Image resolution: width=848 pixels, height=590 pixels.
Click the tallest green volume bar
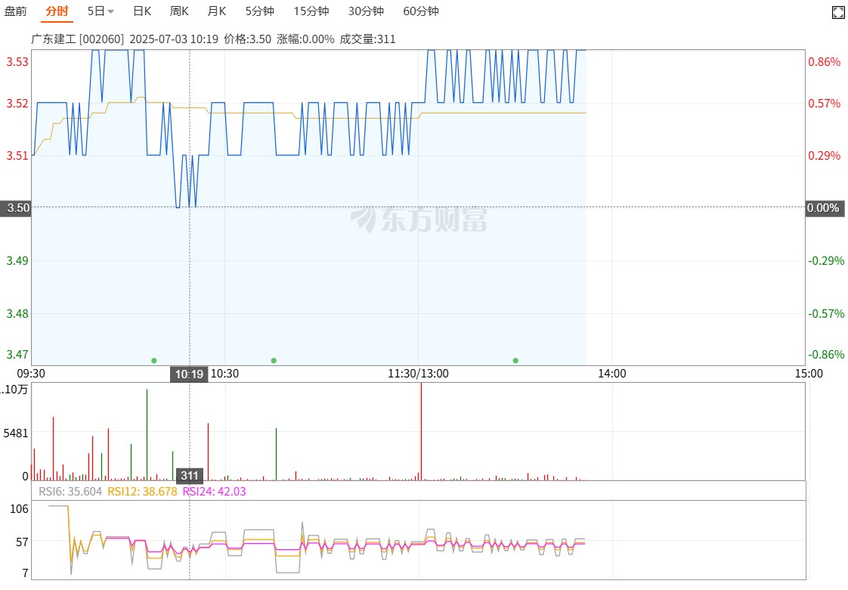[147, 435]
